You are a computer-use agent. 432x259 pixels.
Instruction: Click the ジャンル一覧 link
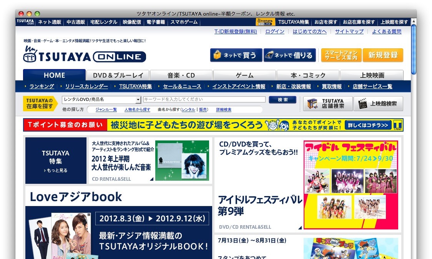[x=106, y=110]
